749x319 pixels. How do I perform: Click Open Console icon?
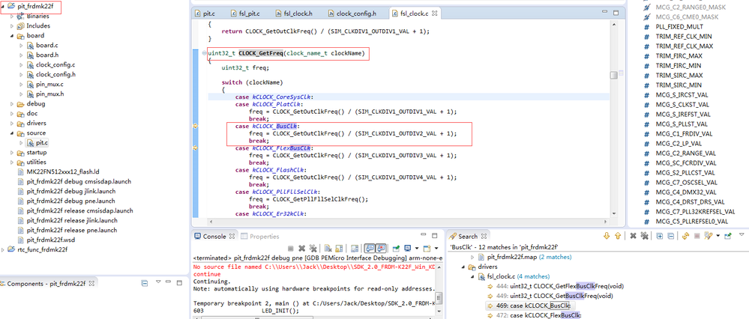pos(427,249)
